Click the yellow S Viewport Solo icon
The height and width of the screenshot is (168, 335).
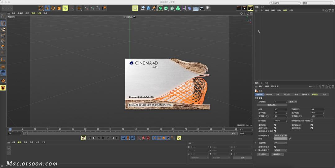3,88
